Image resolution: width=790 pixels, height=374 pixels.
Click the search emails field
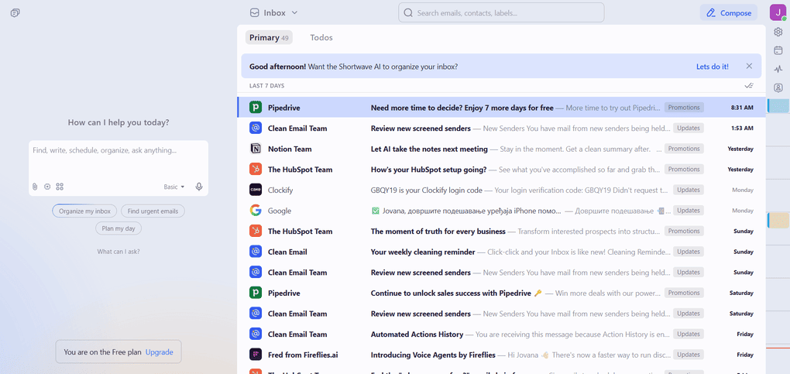pyautogui.click(x=501, y=12)
